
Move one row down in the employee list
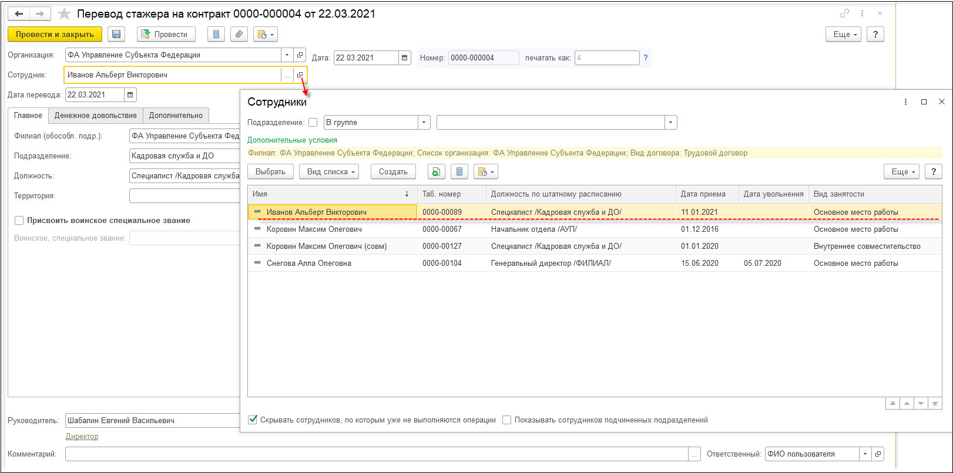(921, 403)
